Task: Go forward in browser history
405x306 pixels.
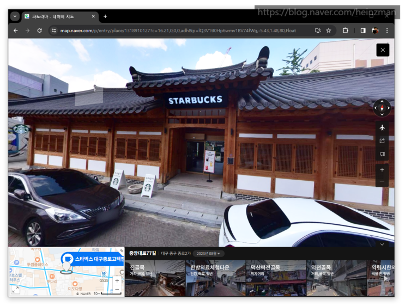Action: coord(28,30)
